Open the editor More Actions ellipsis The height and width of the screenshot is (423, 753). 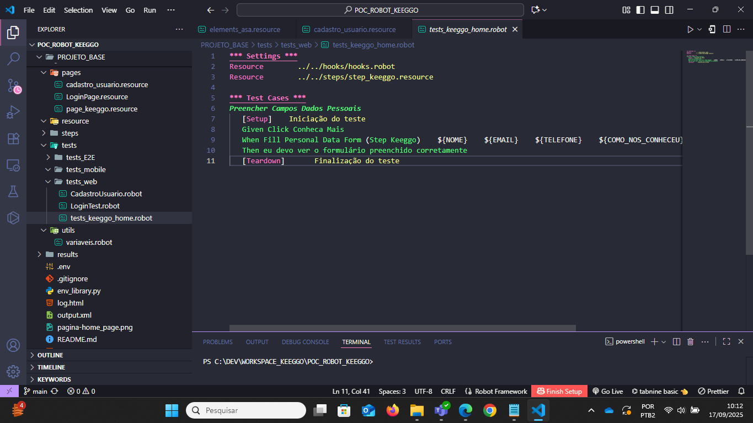(x=741, y=29)
